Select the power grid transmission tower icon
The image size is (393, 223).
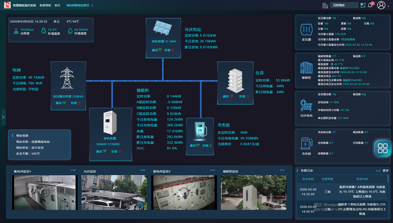(67, 78)
